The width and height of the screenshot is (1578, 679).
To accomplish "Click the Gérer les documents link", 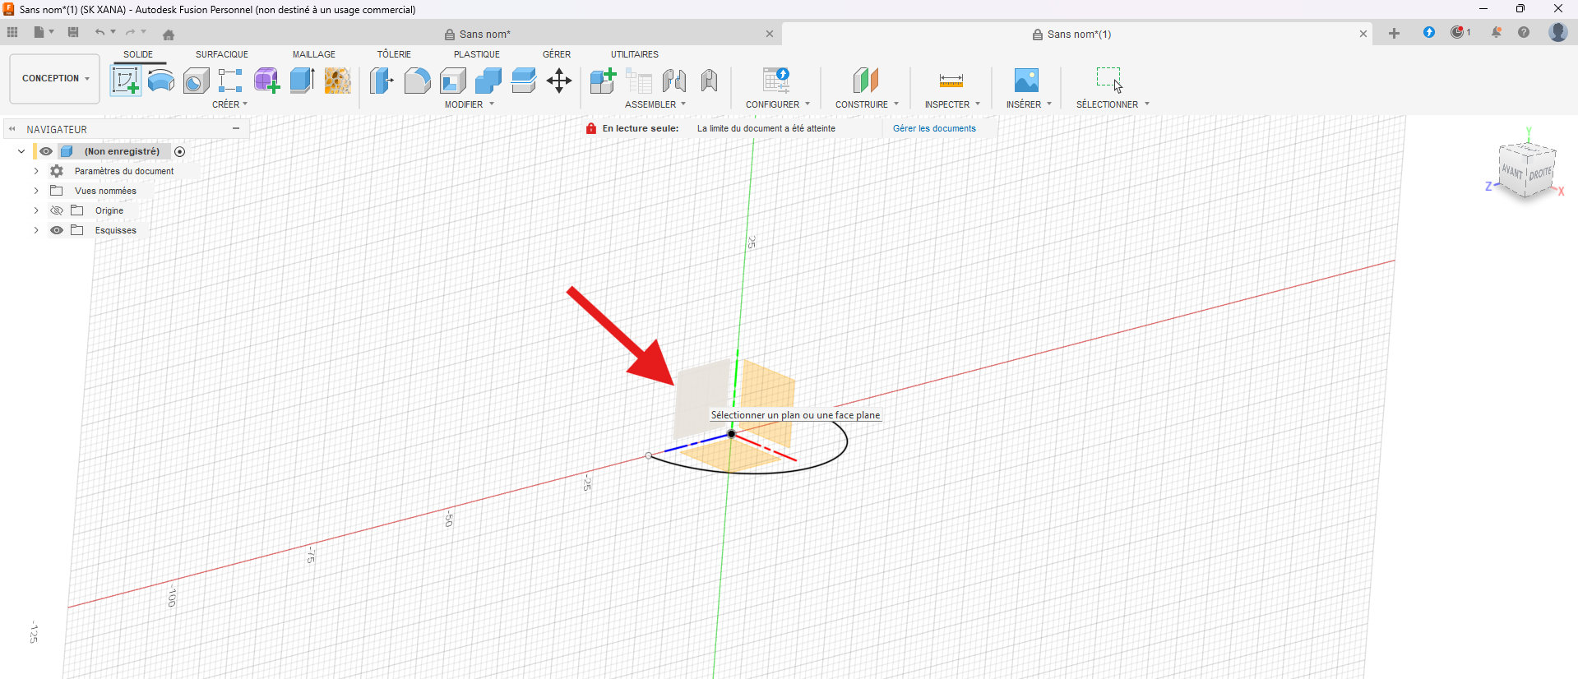I will 934,128.
